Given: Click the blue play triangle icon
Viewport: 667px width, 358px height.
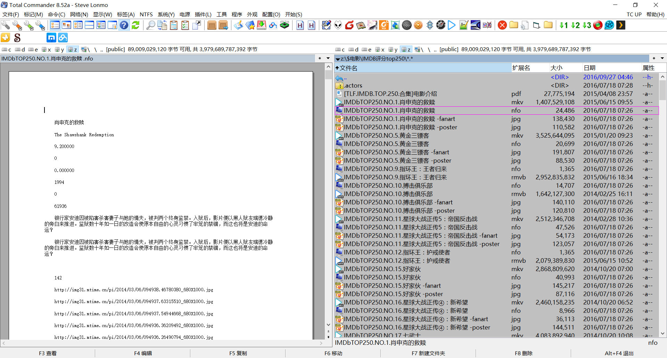Looking at the screenshot, I should (x=452, y=25).
